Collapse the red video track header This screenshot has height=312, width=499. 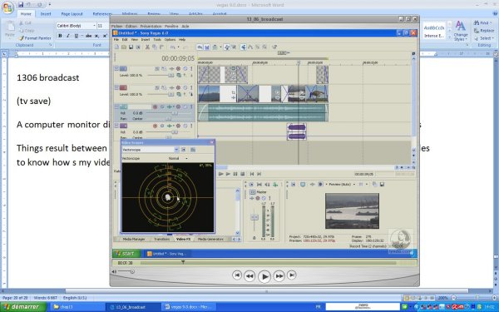(116, 87)
